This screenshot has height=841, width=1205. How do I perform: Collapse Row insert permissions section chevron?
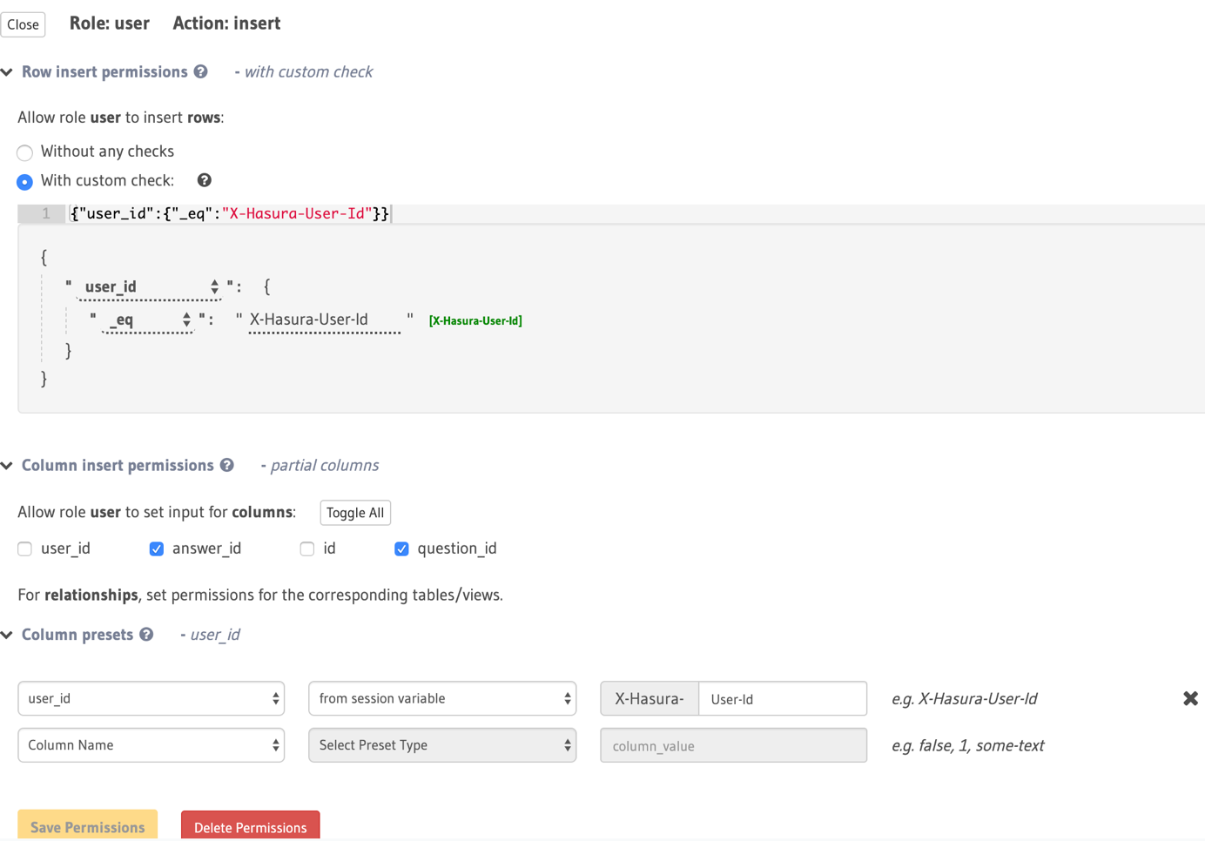(x=7, y=72)
